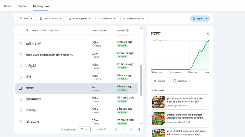Close the अदरक details panel
This screenshot has height=137, width=245.
(x=207, y=34)
